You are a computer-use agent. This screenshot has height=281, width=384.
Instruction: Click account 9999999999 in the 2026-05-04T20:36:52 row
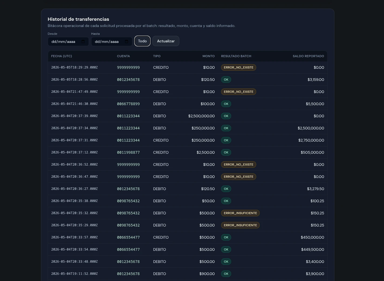click(x=128, y=165)
